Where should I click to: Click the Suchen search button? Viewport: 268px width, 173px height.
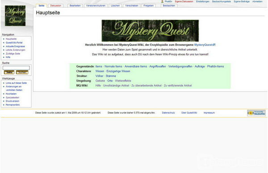point(22,72)
